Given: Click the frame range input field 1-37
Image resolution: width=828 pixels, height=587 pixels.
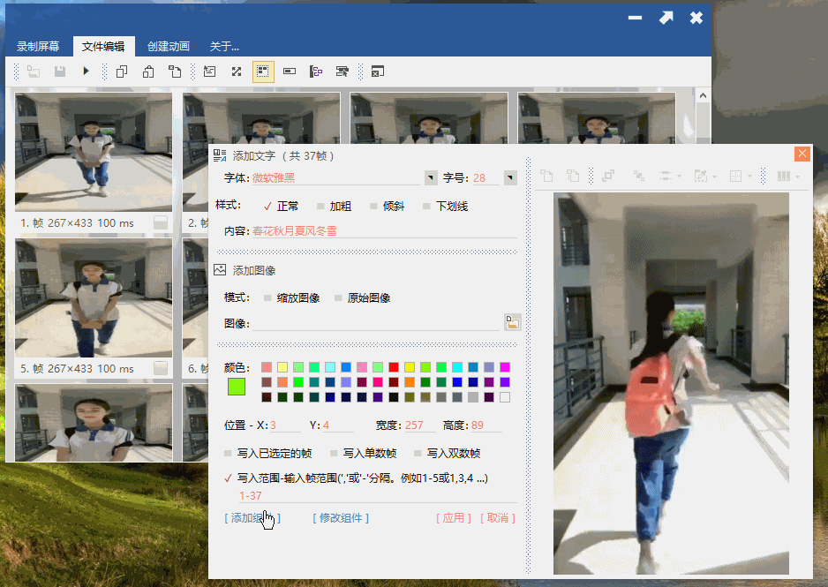Looking at the screenshot, I should click(x=377, y=496).
